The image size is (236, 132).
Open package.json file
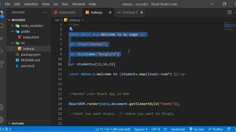pyautogui.click(x=31, y=55)
